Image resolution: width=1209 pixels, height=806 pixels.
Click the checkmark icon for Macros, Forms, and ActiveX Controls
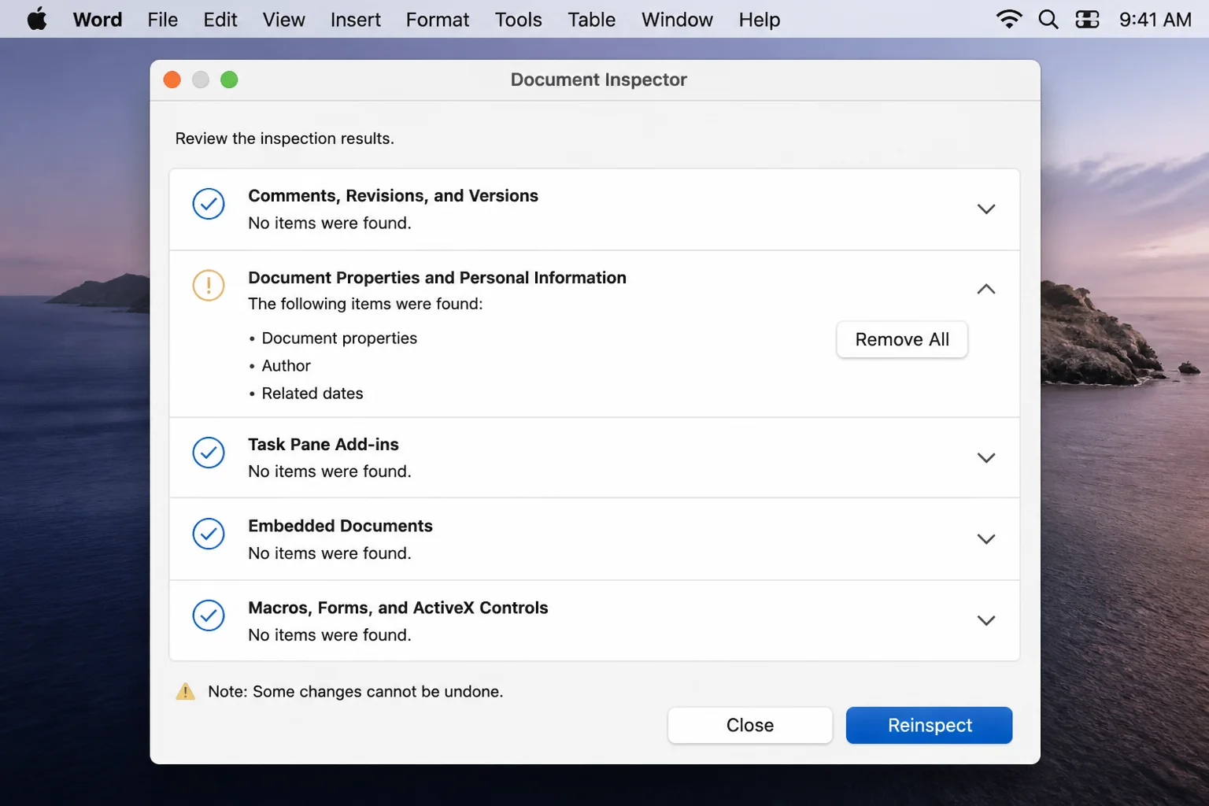[209, 616]
